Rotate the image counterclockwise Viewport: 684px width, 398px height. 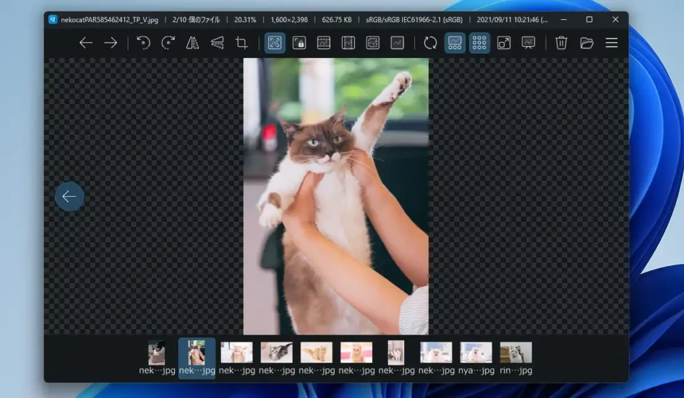click(x=142, y=43)
